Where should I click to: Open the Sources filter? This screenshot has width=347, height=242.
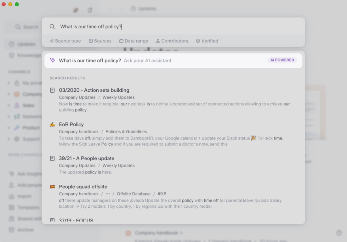100,41
